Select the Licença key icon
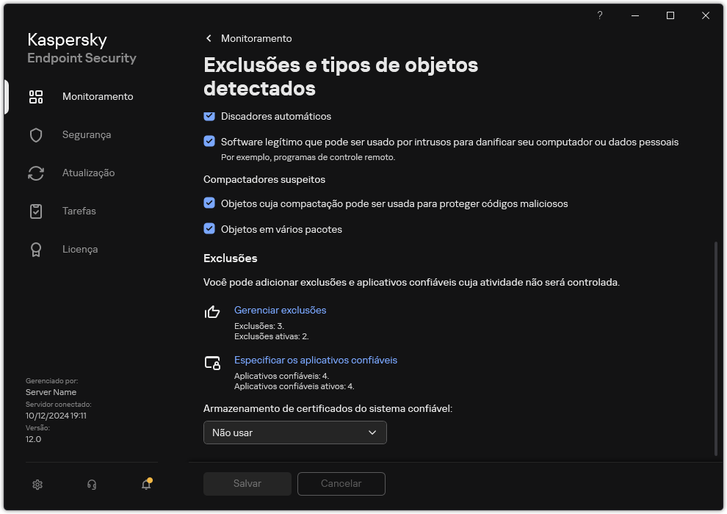Image resolution: width=727 pixels, height=514 pixels. (35, 249)
